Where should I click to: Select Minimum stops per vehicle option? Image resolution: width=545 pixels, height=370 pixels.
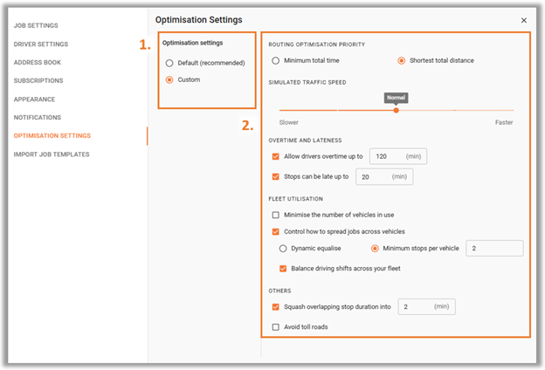pos(375,249)
